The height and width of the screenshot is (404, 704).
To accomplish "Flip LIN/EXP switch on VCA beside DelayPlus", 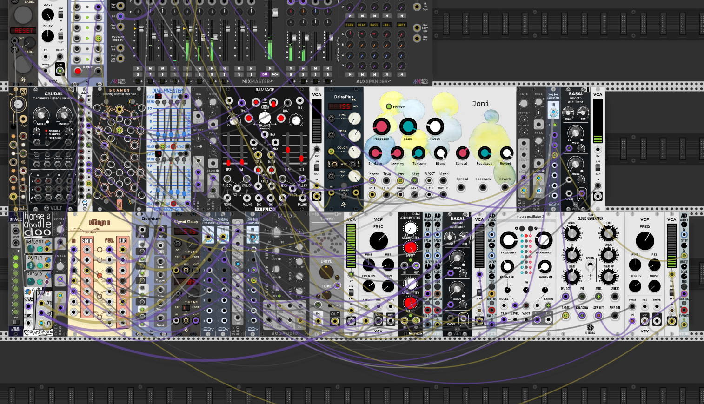I will pyautogui.click(x=317, y=167).
